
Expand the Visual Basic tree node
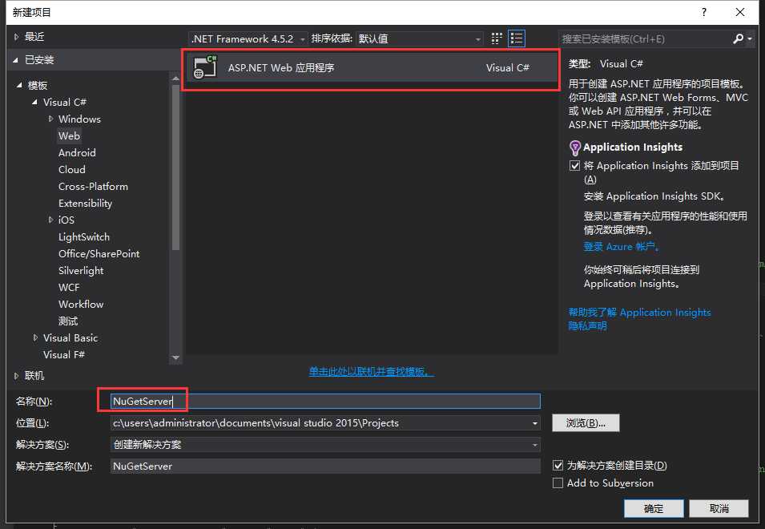click(35, 337)
